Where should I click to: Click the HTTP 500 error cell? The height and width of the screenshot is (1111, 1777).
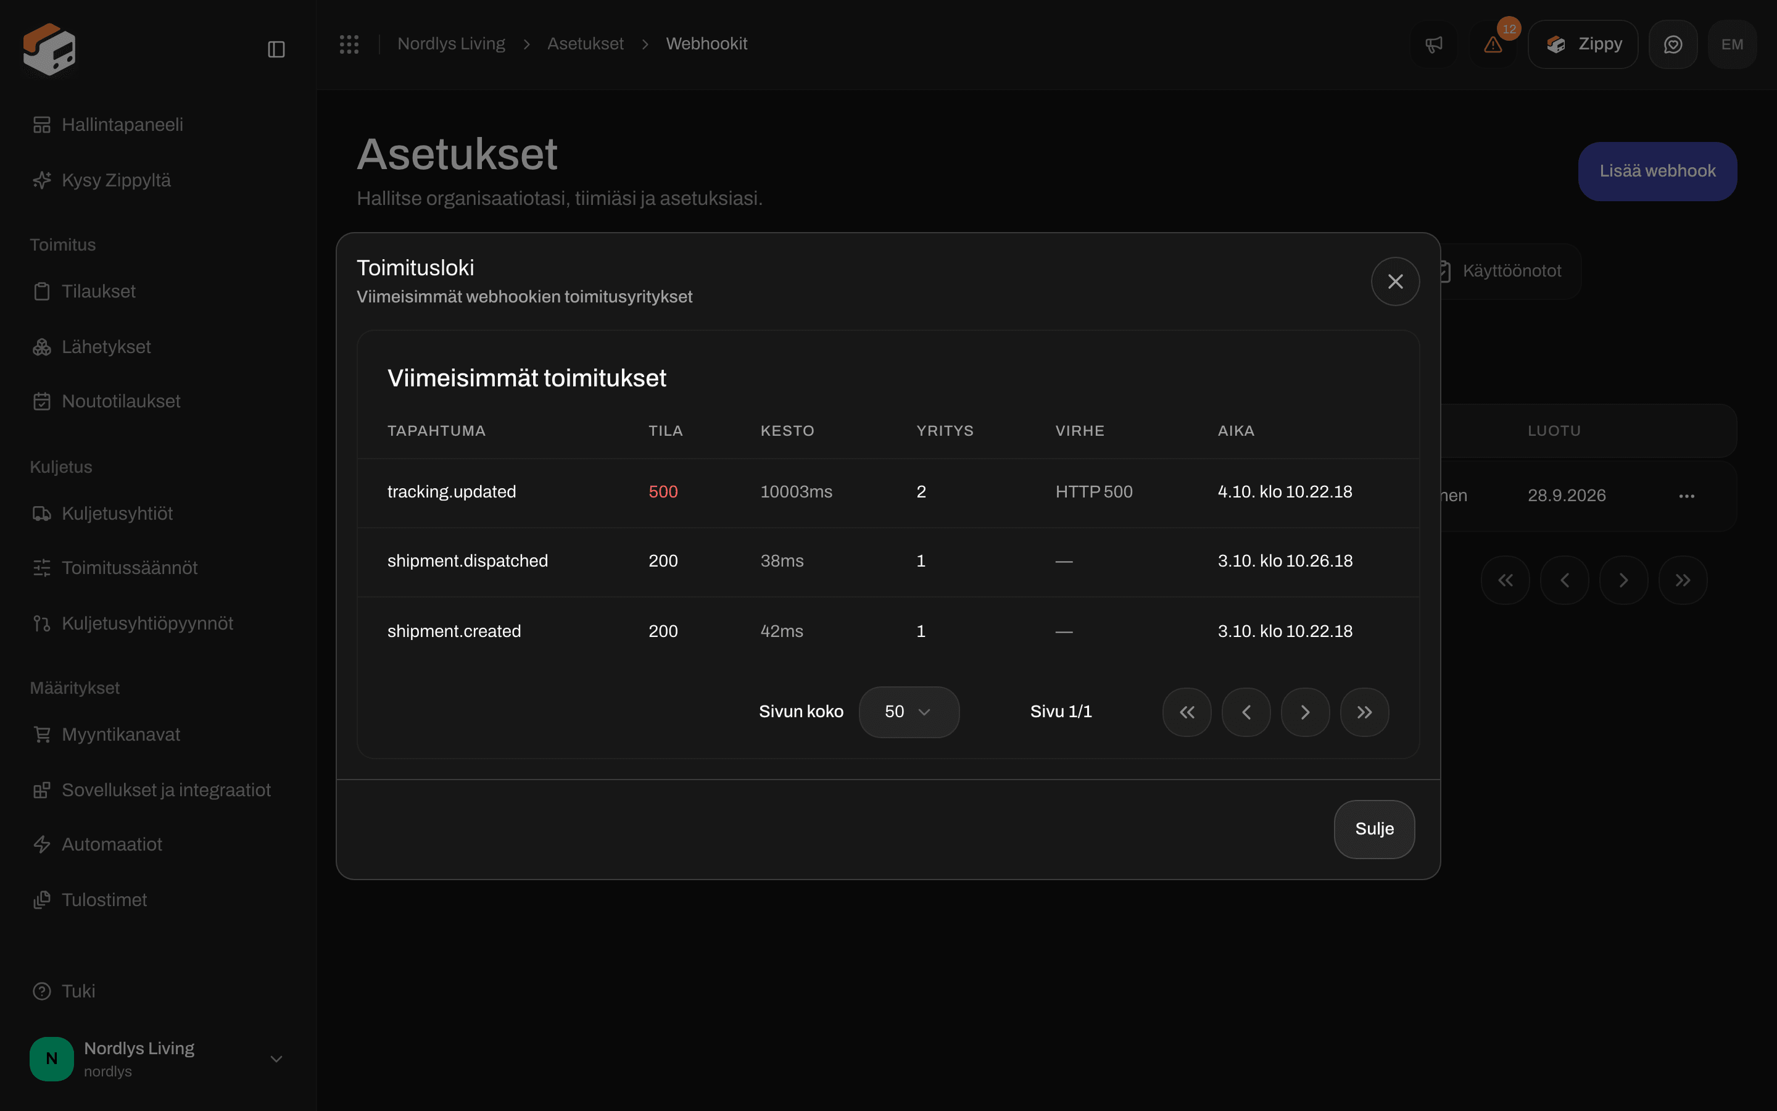click(1093, 491)
